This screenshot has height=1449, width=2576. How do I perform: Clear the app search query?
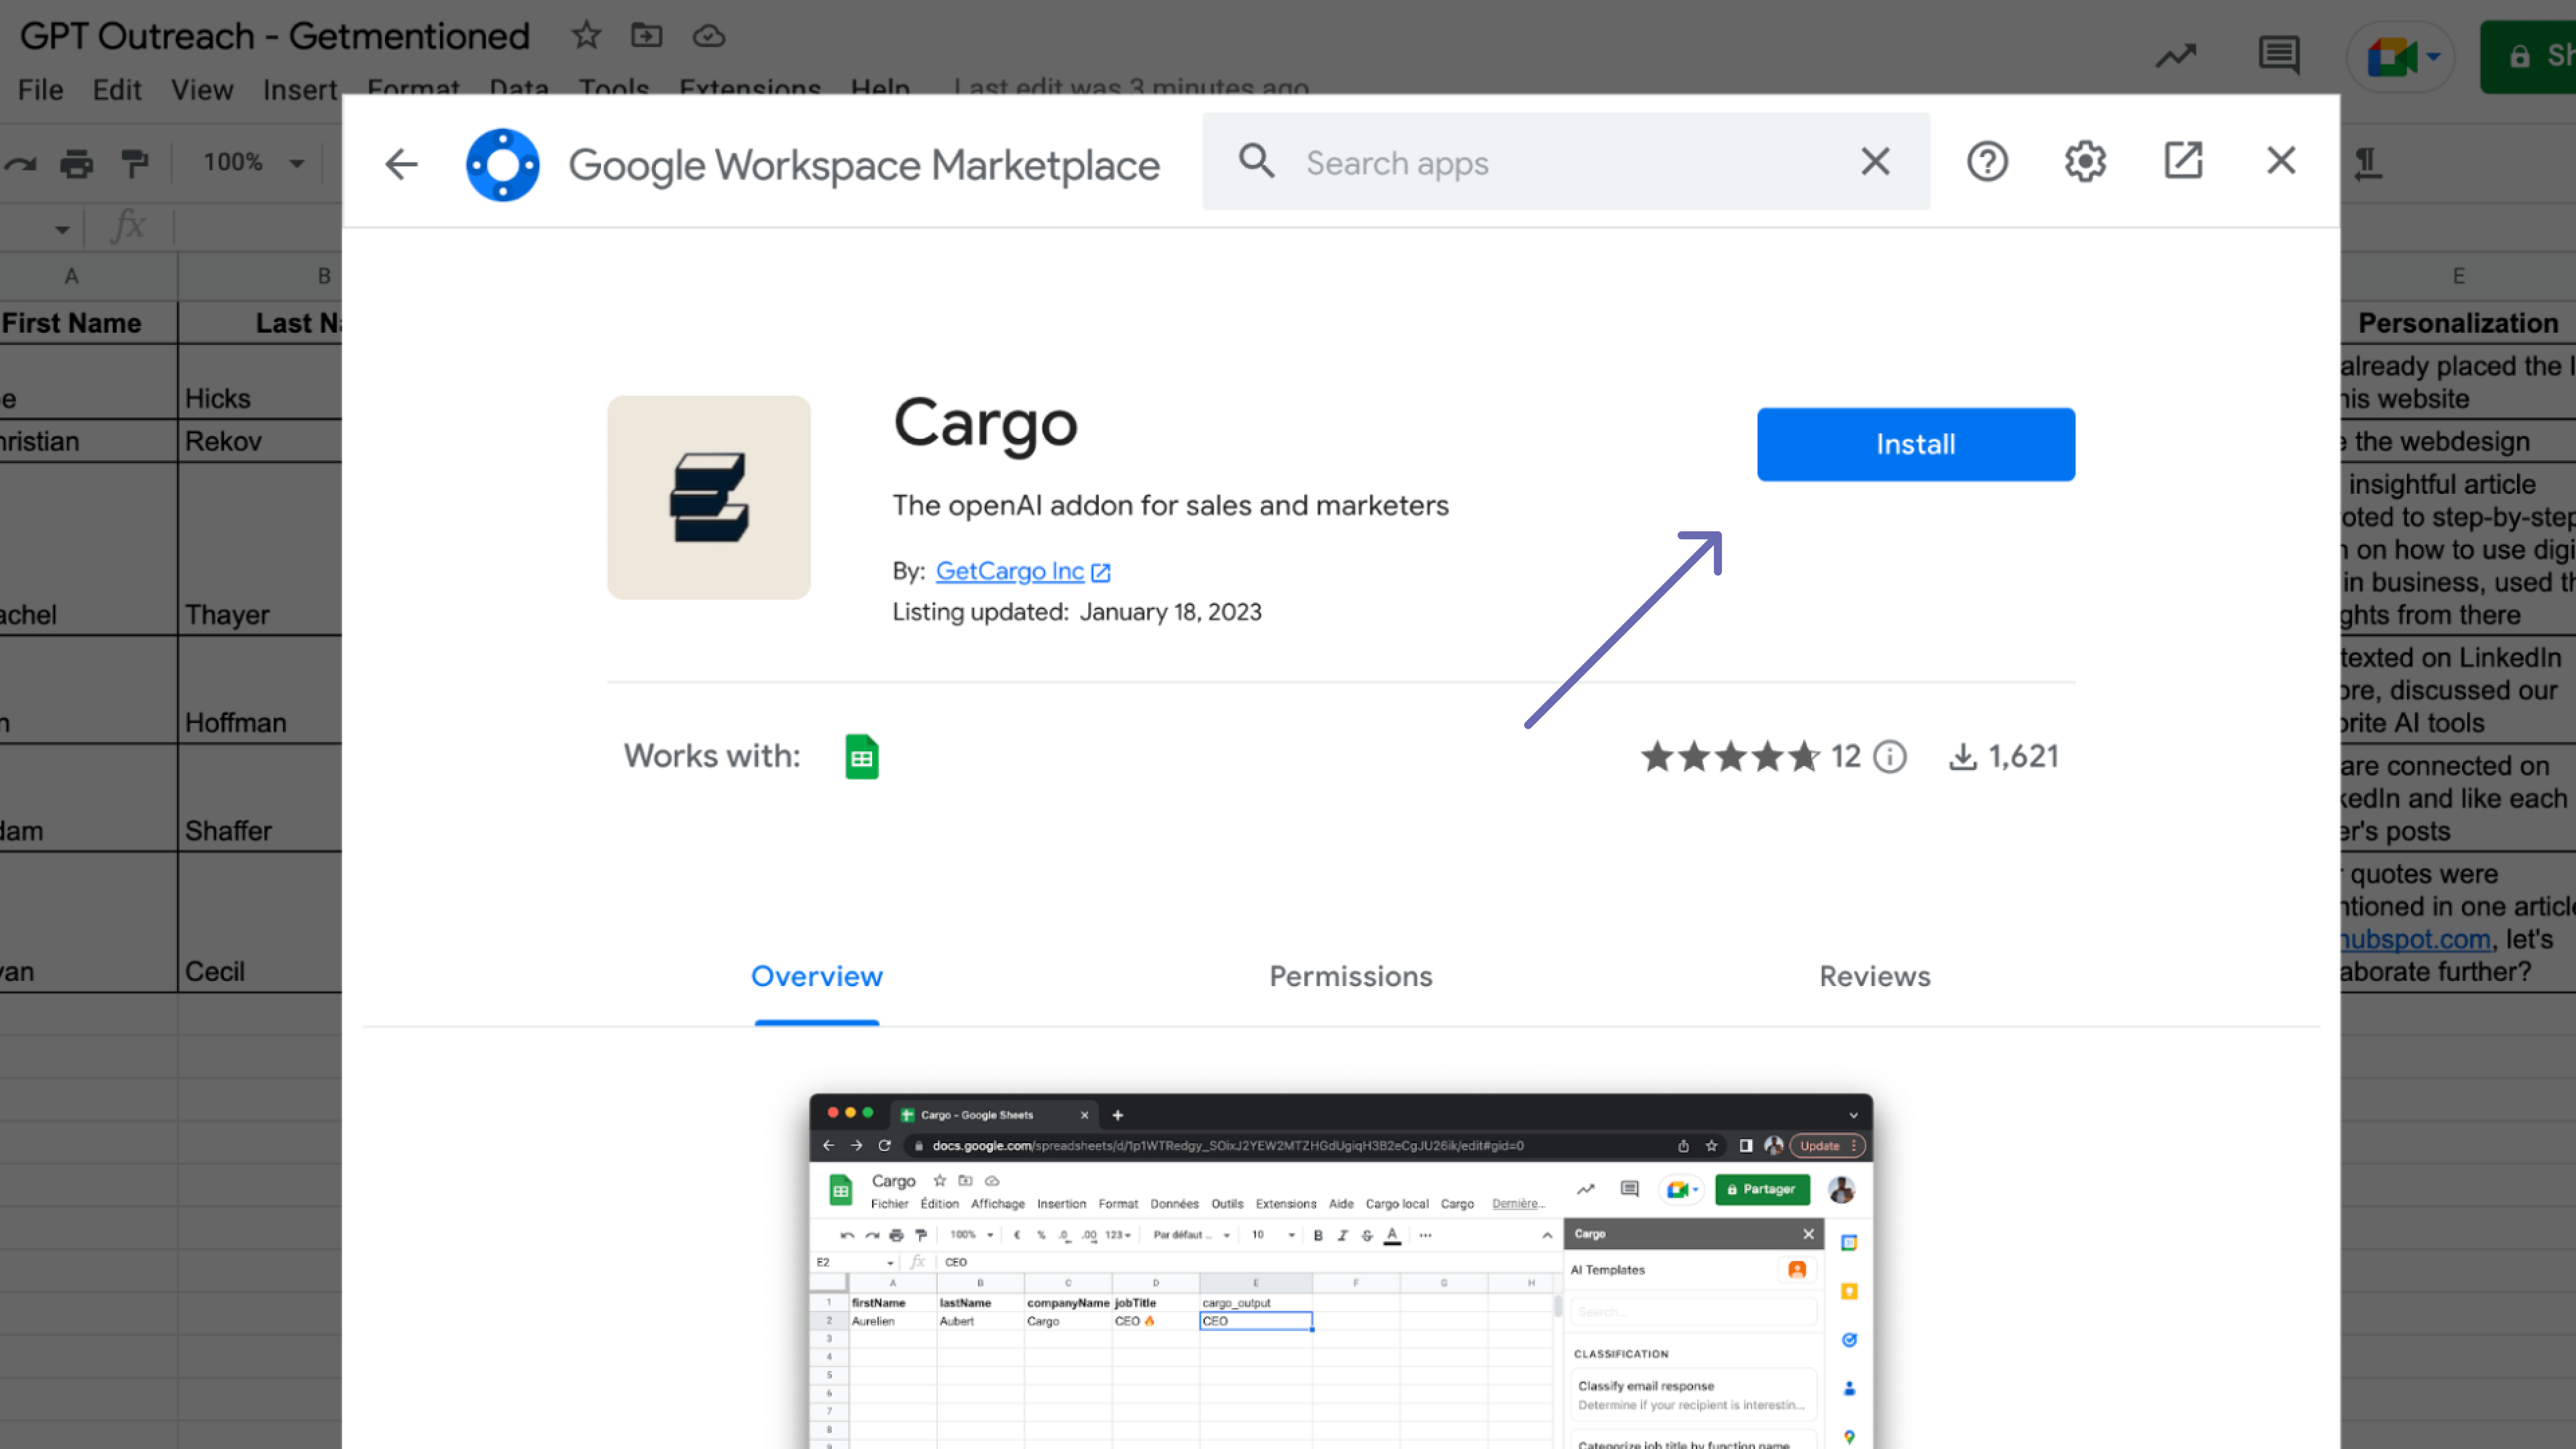1874,161
